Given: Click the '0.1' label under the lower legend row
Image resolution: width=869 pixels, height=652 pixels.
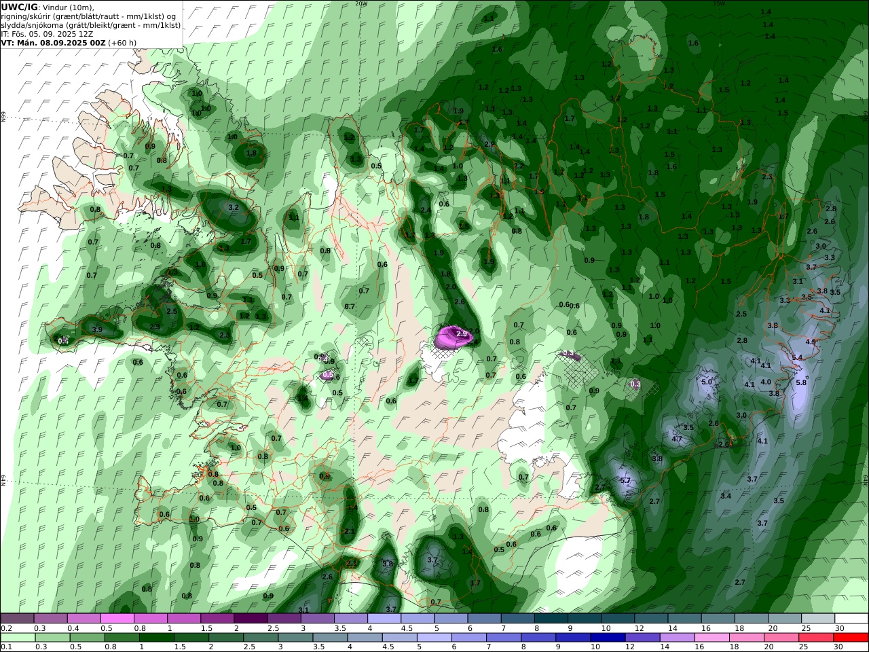Looking at the screenshot, I should point(5,647).
